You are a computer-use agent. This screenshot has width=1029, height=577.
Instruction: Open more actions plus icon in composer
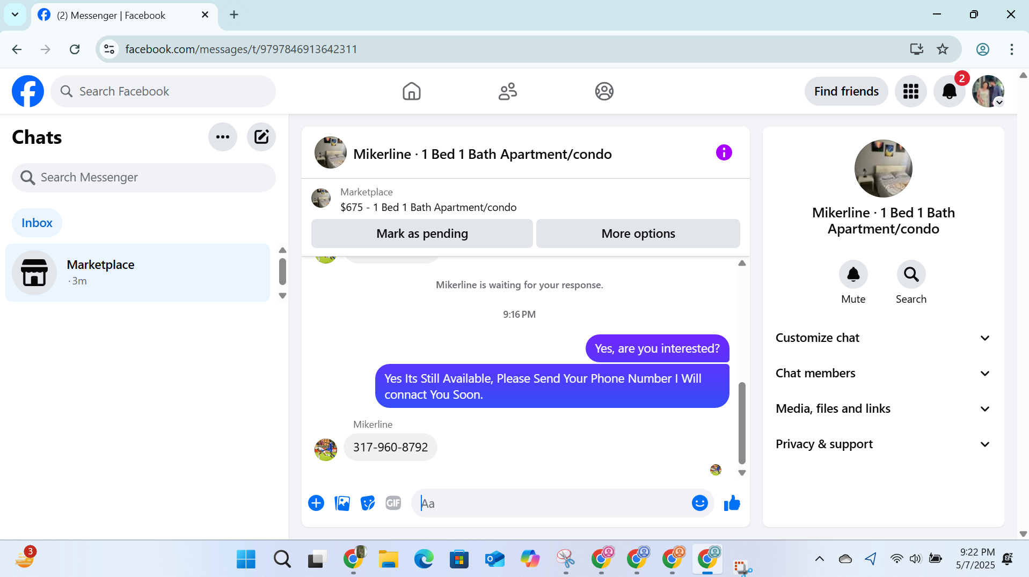tap(316, 503)
